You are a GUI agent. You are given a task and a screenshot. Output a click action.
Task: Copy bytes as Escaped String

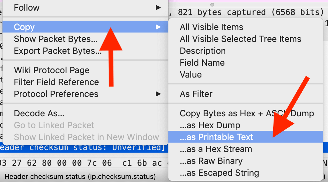219,173
